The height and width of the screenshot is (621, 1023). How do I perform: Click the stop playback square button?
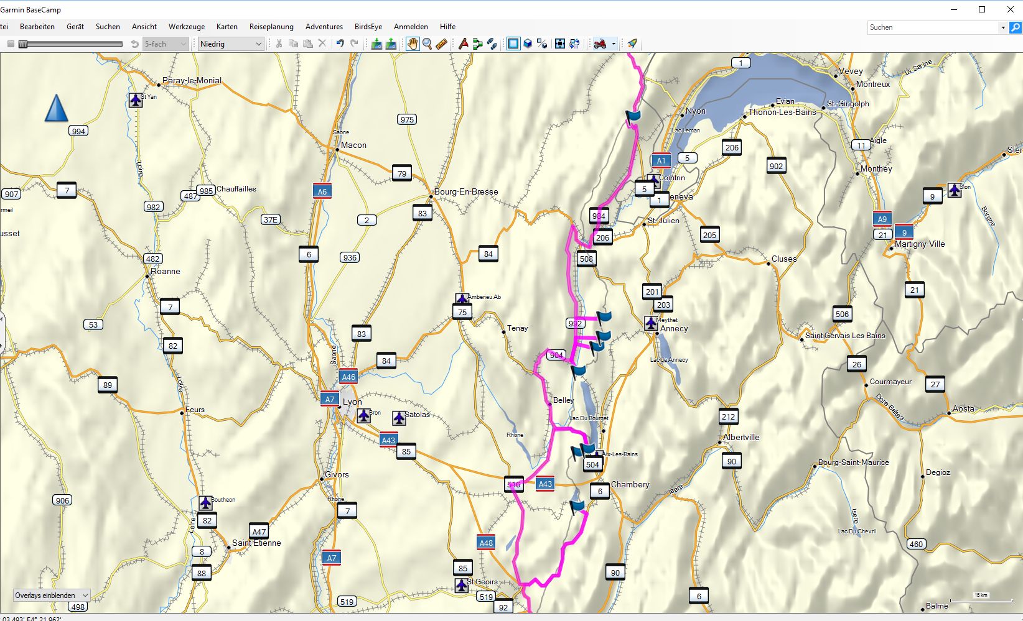(11, 44)
